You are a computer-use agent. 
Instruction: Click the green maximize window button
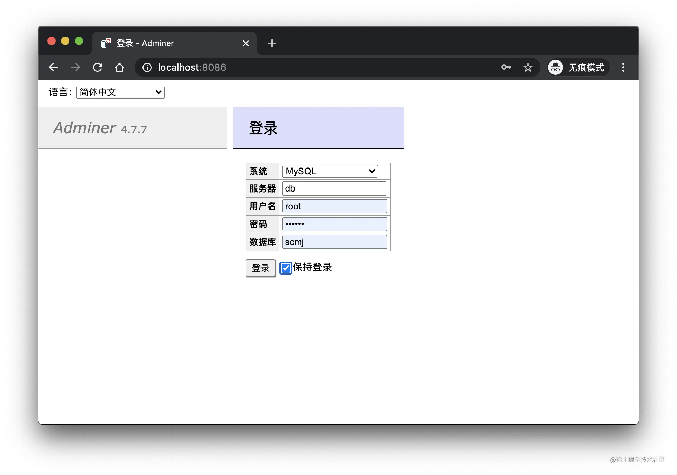pos(79,41)
